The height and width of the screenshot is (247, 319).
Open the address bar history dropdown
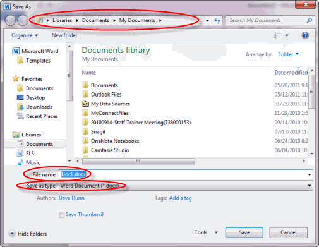point(207,20)
